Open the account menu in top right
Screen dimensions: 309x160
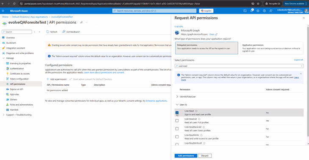pyautogui.click(x=292, y=11)
